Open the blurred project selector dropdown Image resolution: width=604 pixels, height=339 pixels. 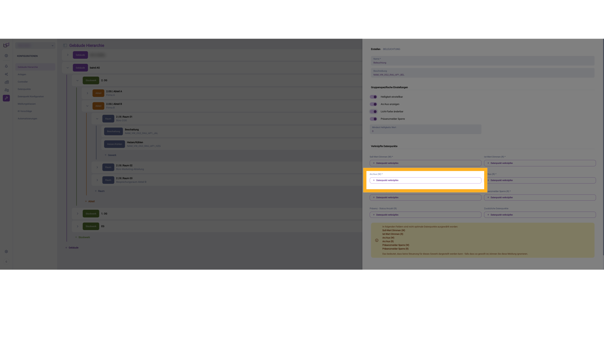(x=35, y=46)
